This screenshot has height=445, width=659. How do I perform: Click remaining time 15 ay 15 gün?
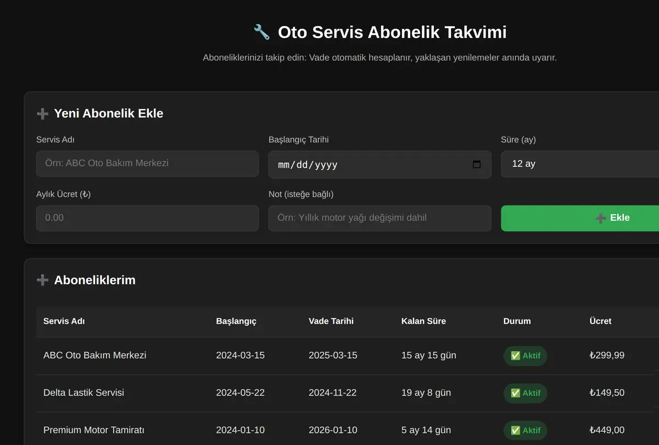point(429,355)
